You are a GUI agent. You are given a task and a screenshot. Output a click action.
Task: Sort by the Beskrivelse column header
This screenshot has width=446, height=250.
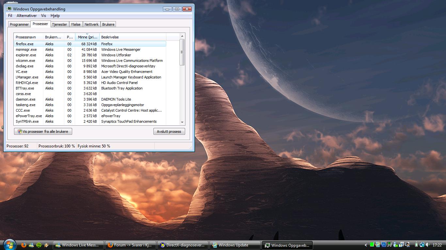click(133, 37)
